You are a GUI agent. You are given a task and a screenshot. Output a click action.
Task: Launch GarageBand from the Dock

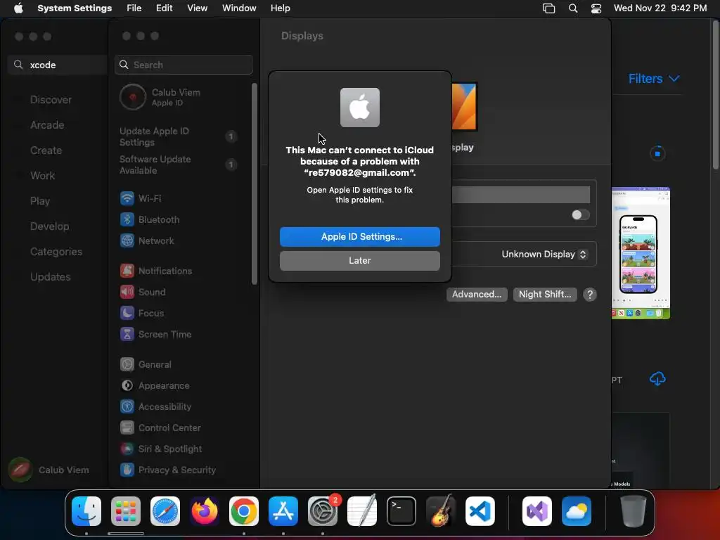[x=441, y=511]
